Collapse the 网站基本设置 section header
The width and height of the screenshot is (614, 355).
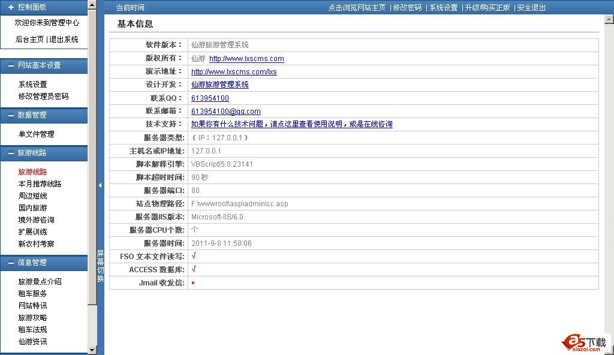pyautogui.click(x=44, y=65)
